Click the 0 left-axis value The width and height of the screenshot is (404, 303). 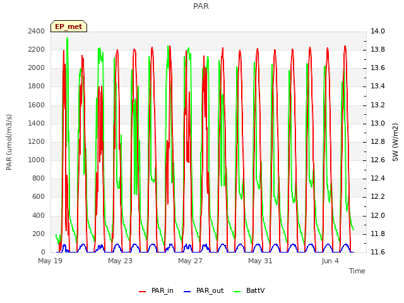[x=43, y=252]
